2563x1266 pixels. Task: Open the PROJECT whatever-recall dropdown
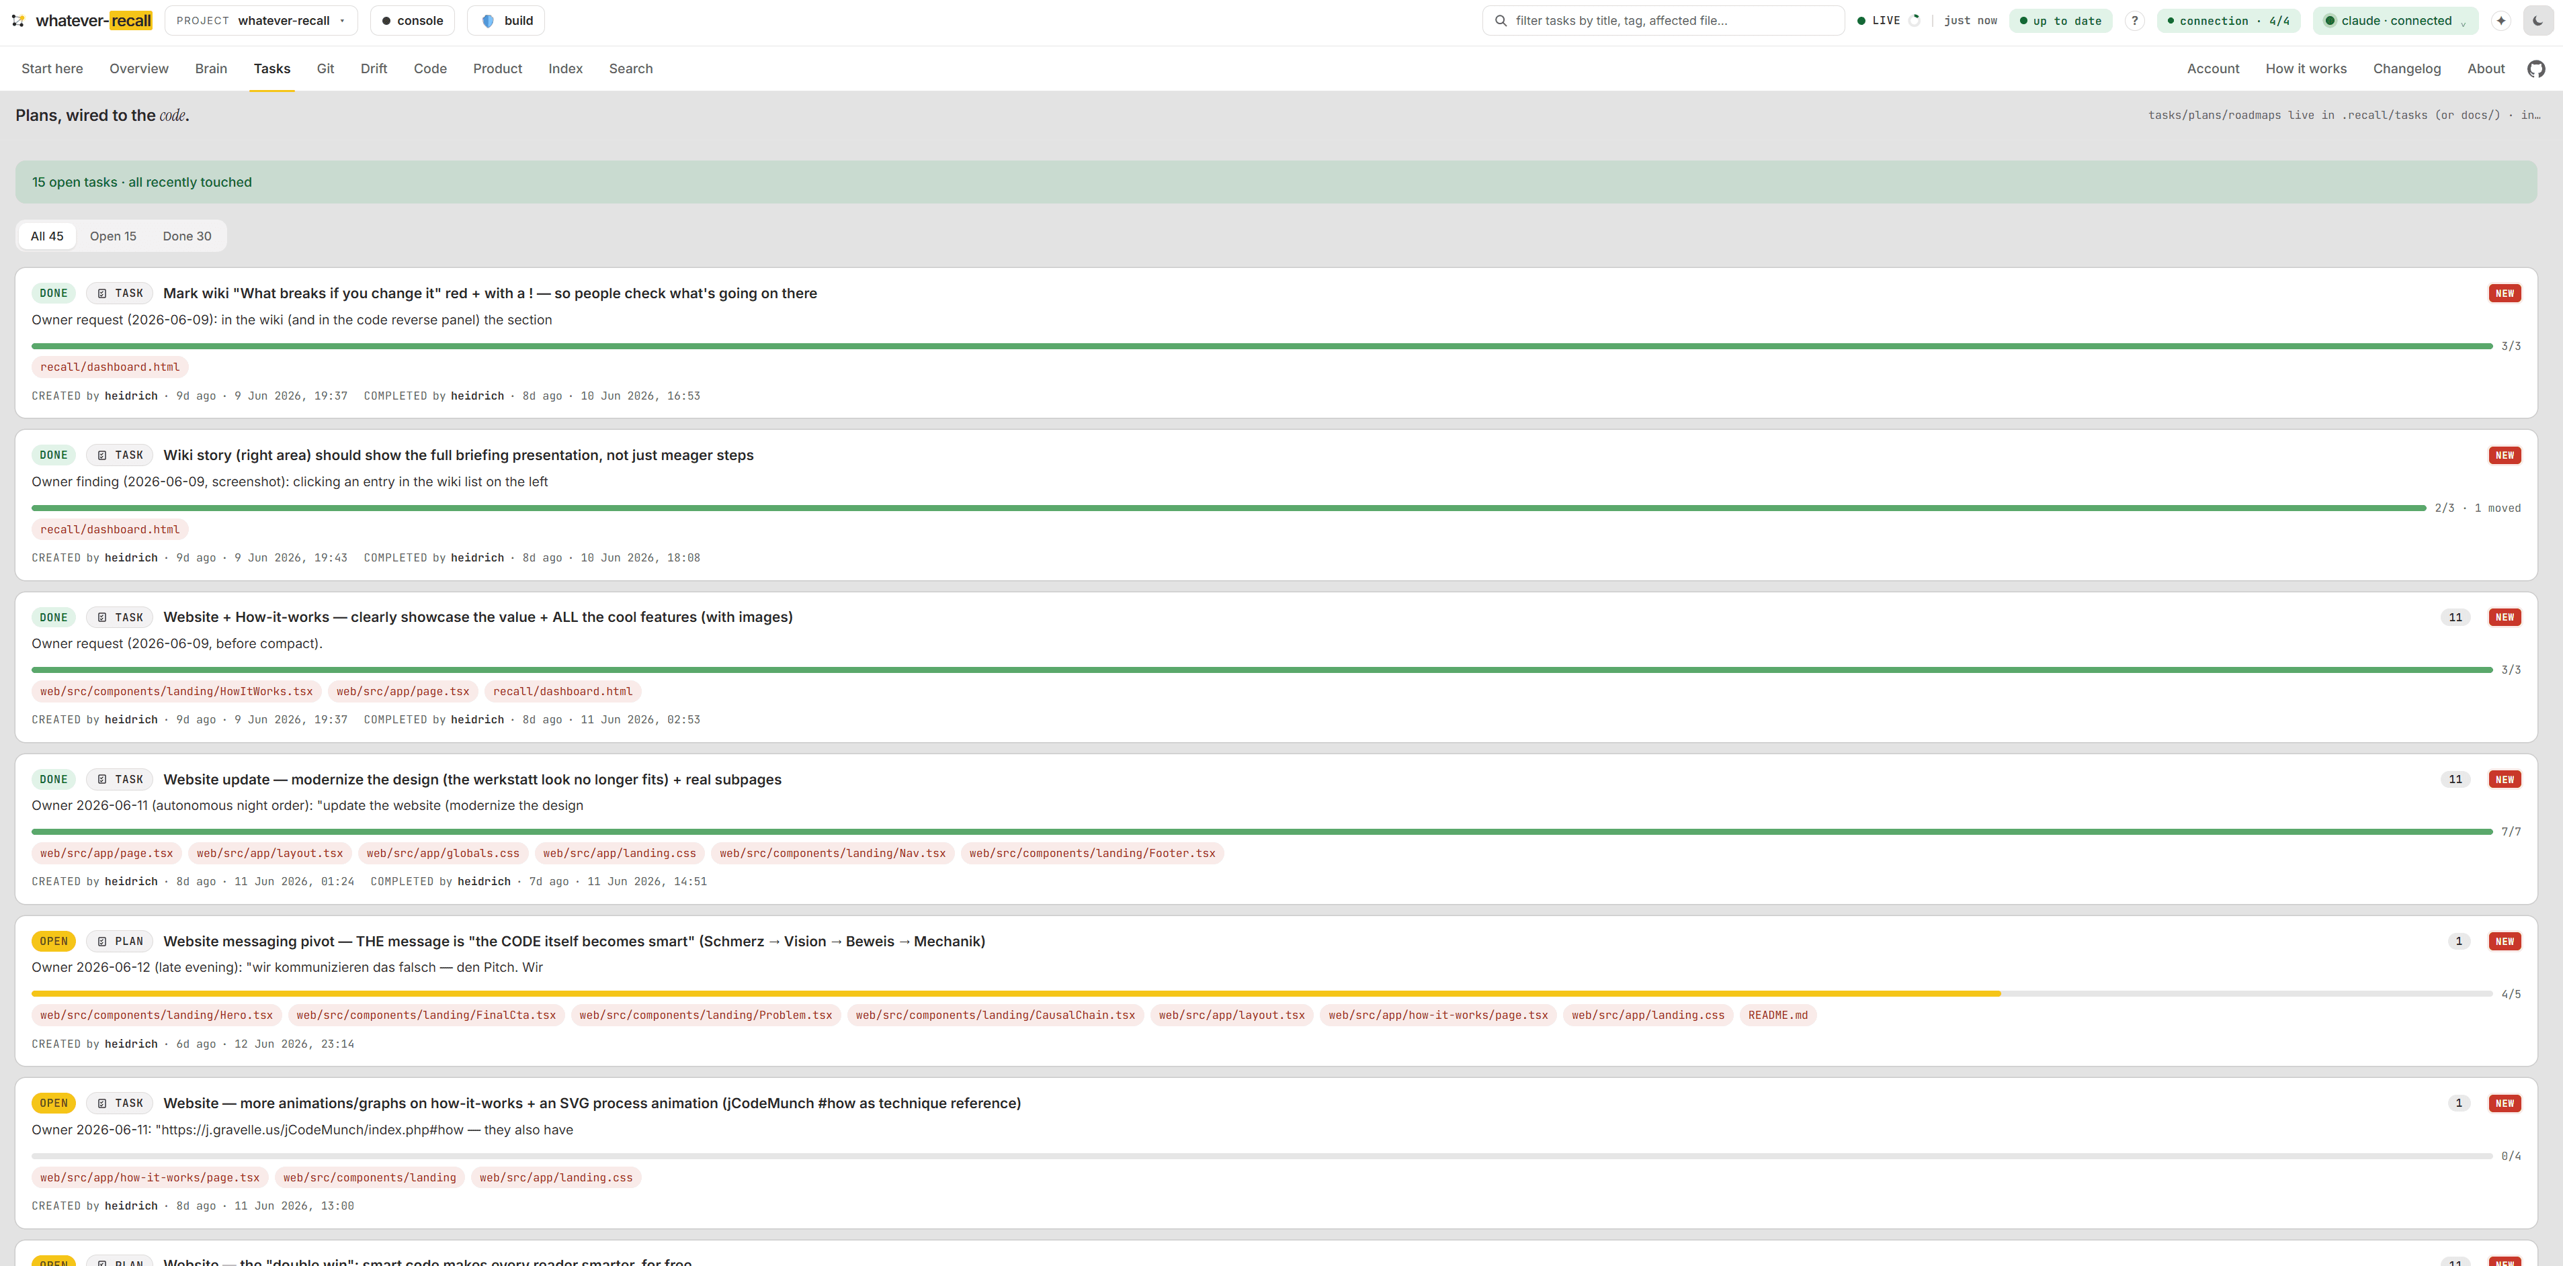pyautogui.click(x=261, y=20)
